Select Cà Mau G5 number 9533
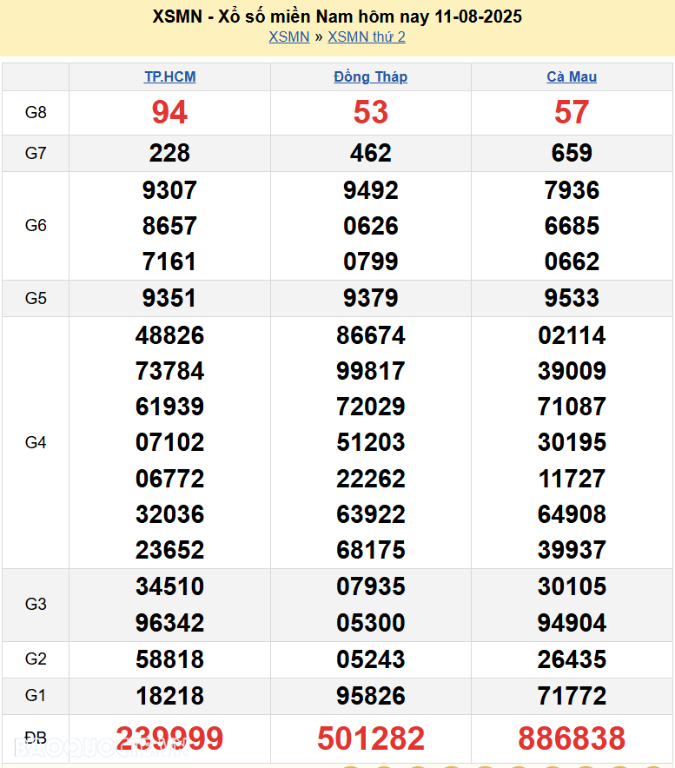The image size is (675, 768). (x=572, y=298)
